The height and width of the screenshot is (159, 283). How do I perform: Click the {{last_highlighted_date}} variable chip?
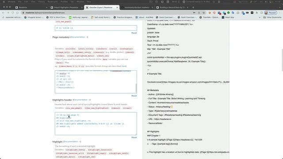81,56
